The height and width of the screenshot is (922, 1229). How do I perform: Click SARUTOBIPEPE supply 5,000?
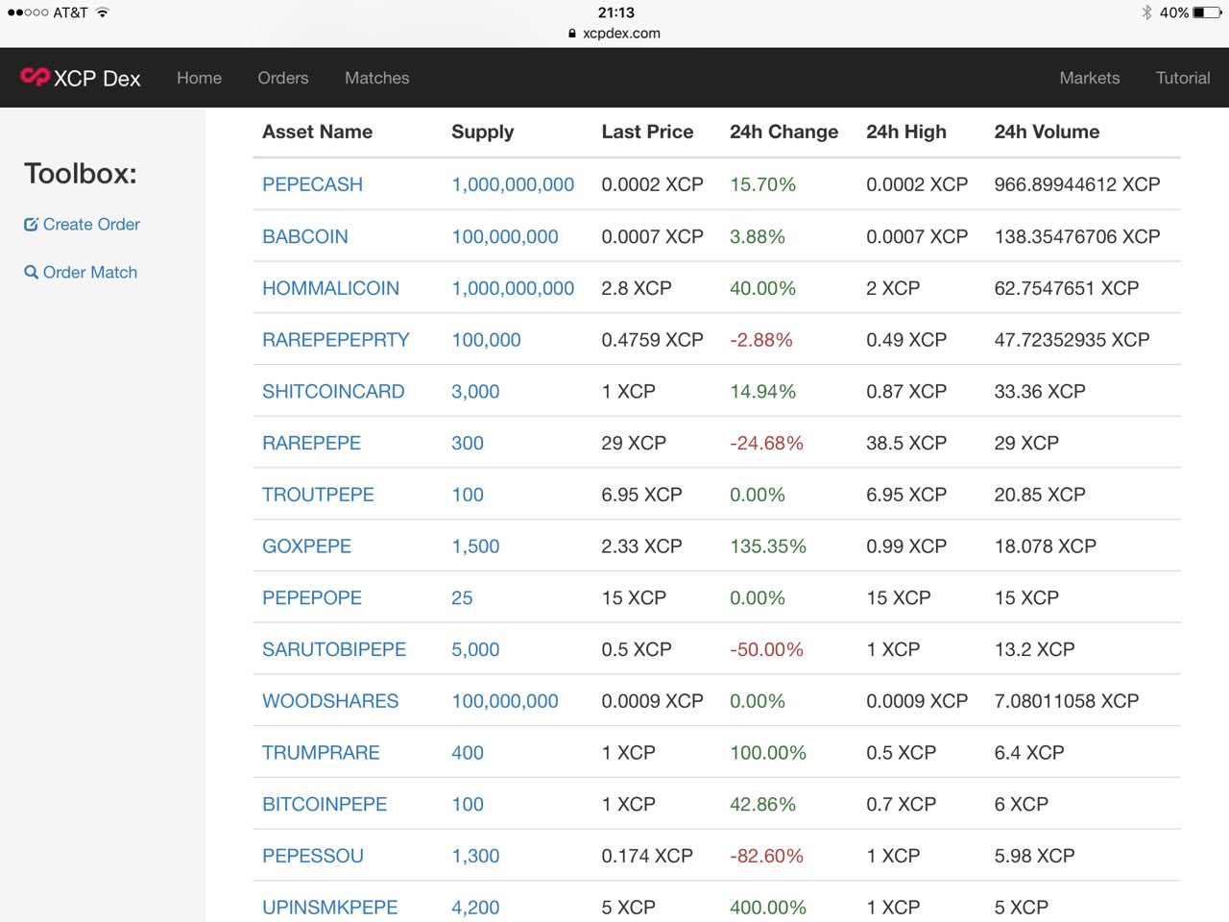pos(475,650)
